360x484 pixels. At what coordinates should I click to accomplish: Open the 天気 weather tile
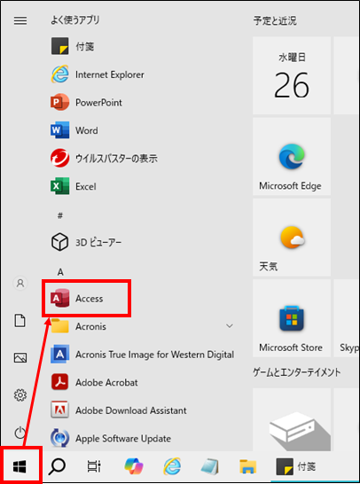pyautogui.click(x=292, y=237)
